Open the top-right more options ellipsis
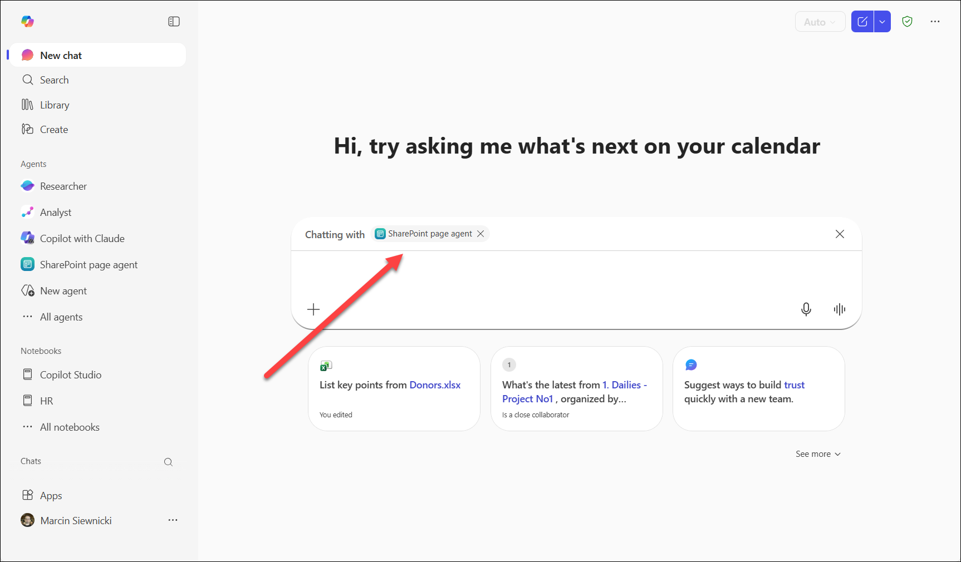961x562 pixels. [935, 22]
